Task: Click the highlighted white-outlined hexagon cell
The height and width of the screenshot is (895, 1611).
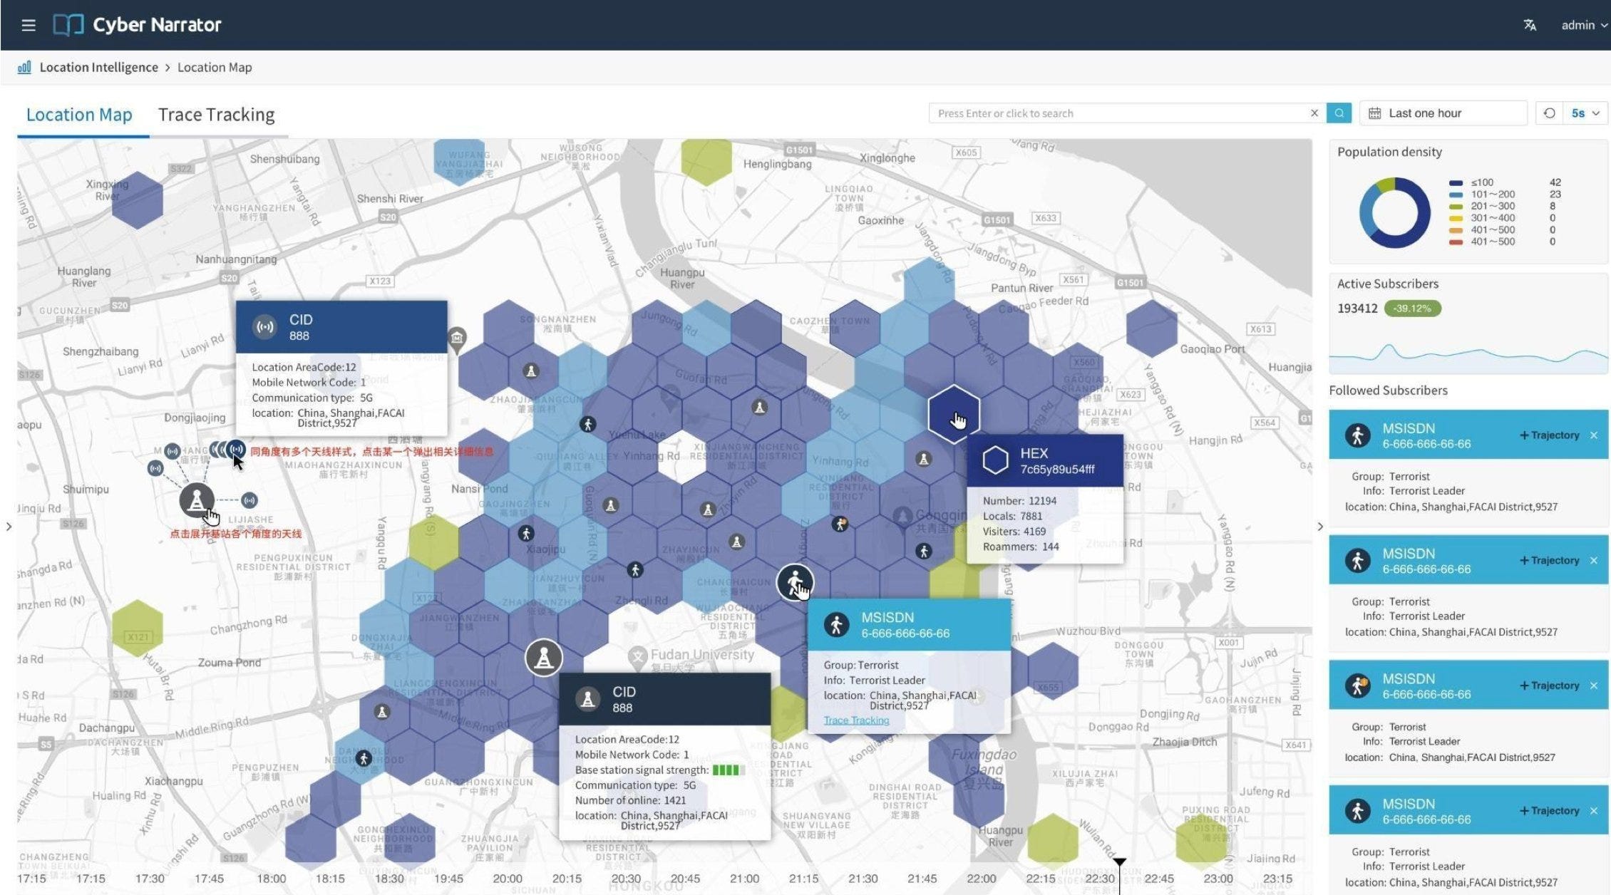Action: [953, 414]
